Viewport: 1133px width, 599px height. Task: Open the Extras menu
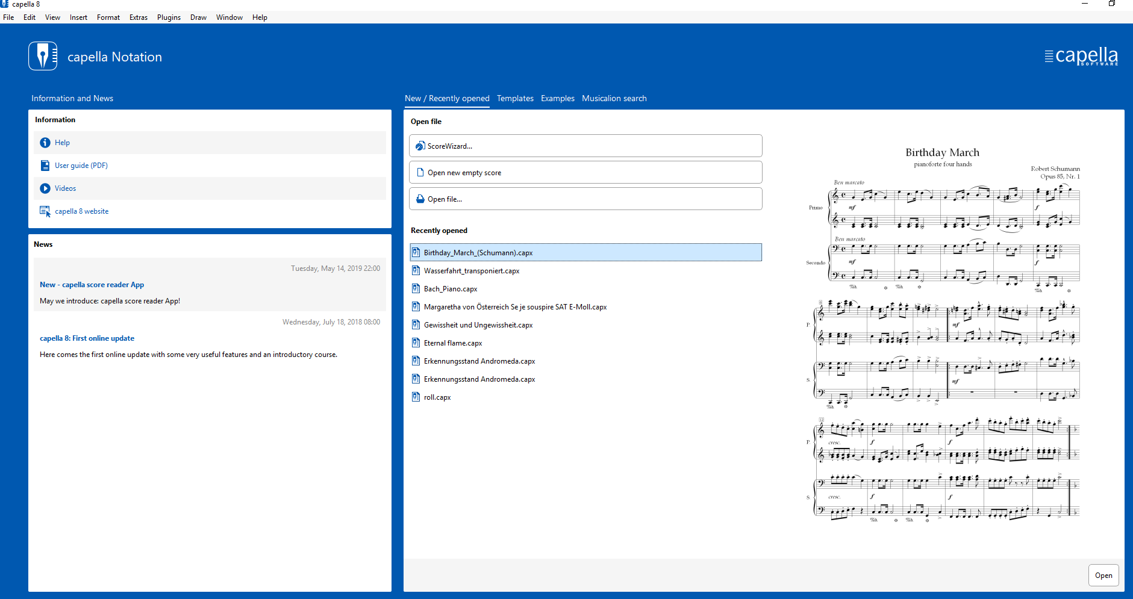pyautogui.click(x=139, y=17)
